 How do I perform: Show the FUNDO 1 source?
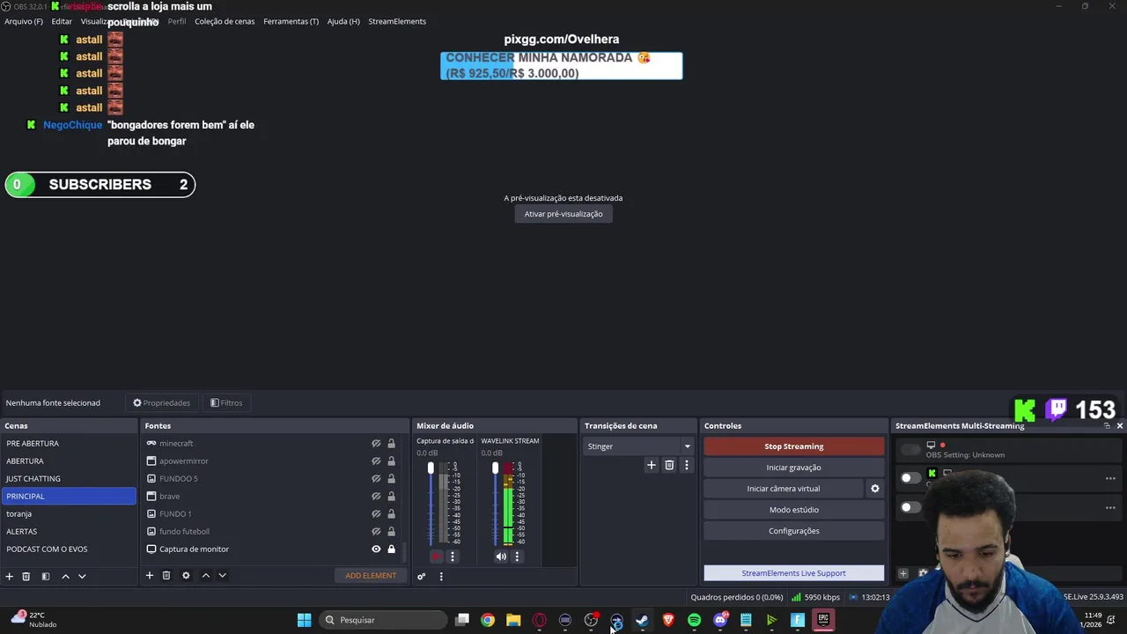click(376, 514)
